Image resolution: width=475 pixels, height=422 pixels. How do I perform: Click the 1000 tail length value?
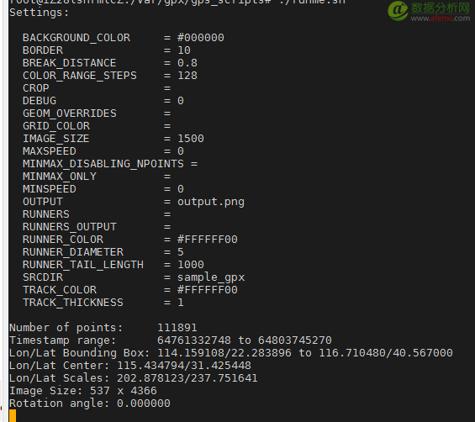(x=191, y=265)
